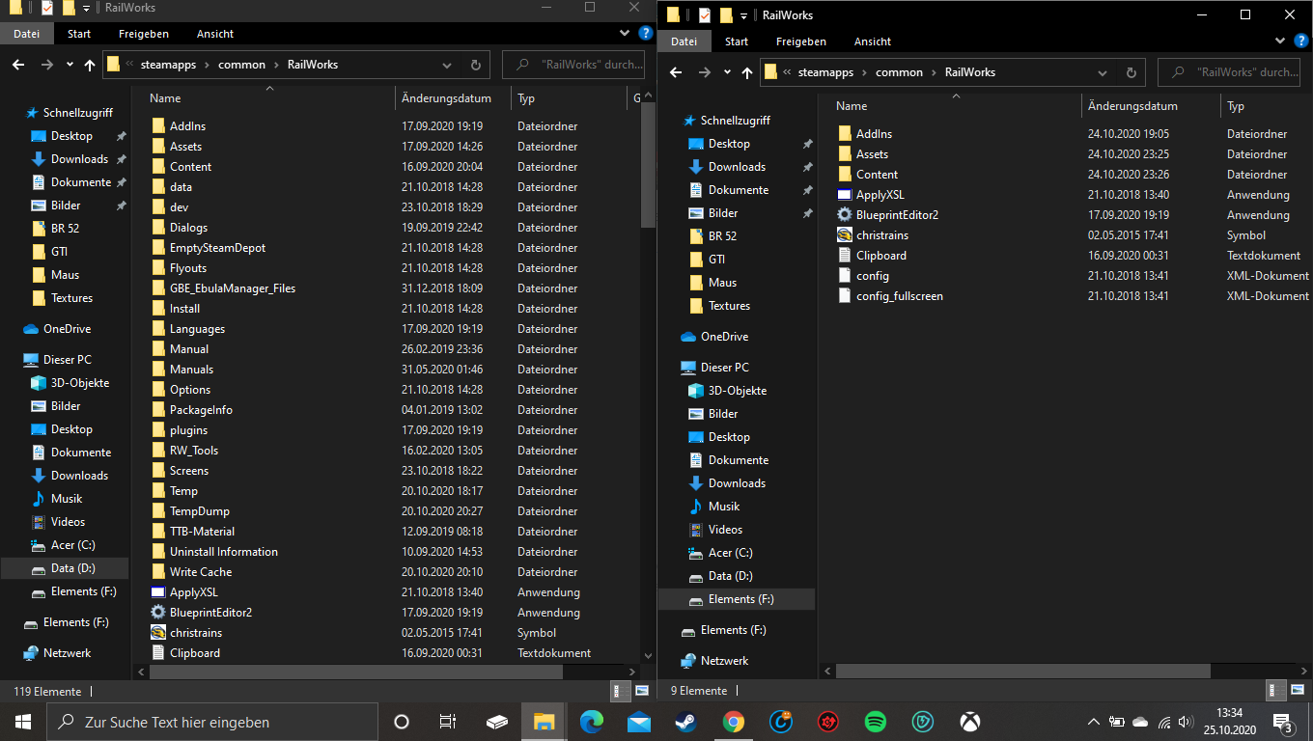Open Google Chrome in the taskbar
Screen dimensions: 1313x741
(x=734, y=722)
